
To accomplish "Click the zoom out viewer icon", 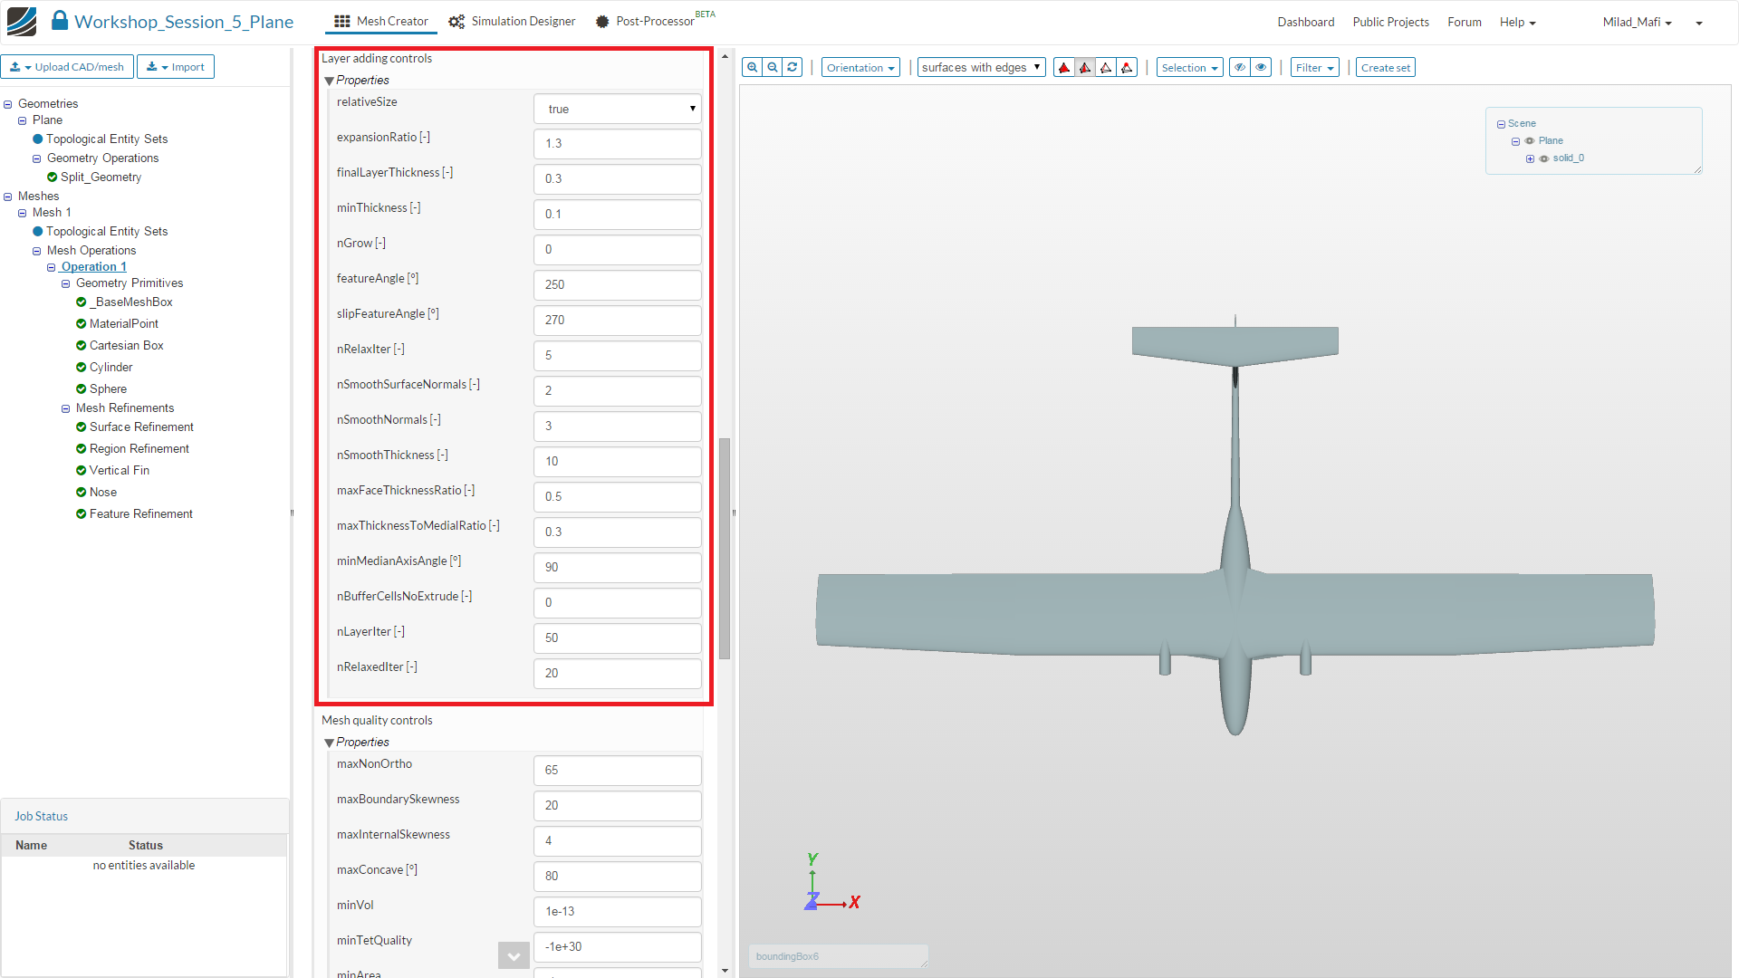I will (x=773, y=67).
